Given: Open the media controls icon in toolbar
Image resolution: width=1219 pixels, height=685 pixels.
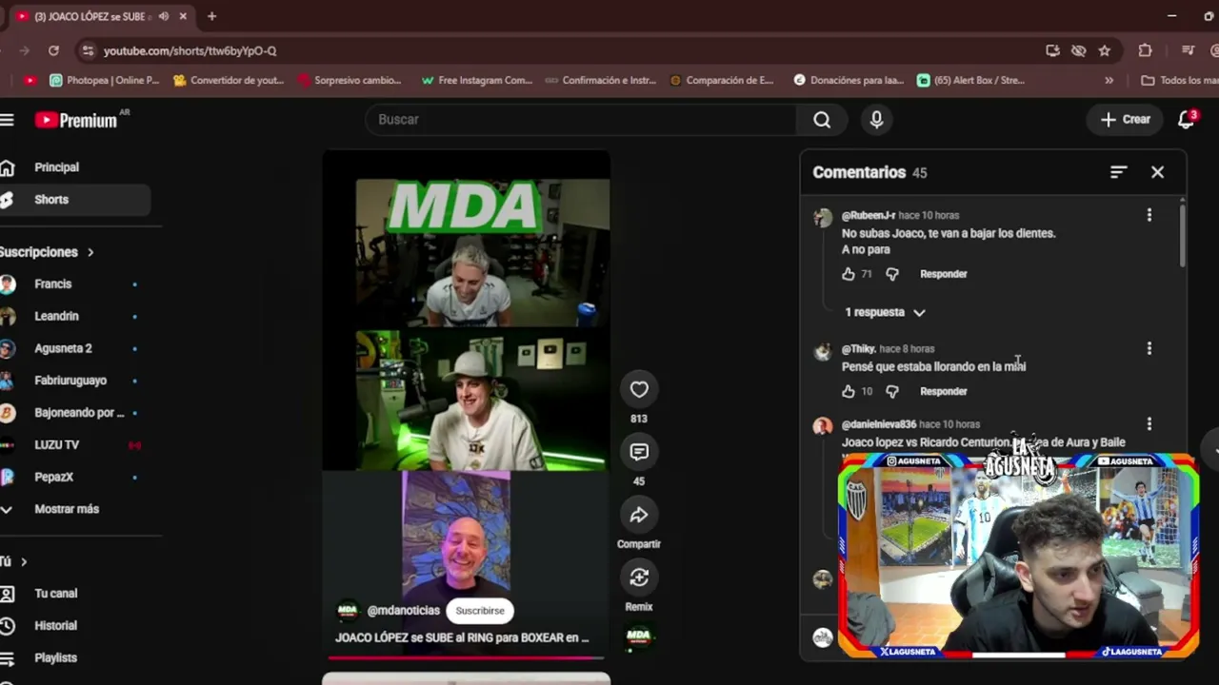Looking at the screenshot, I should coord(1188,50).
